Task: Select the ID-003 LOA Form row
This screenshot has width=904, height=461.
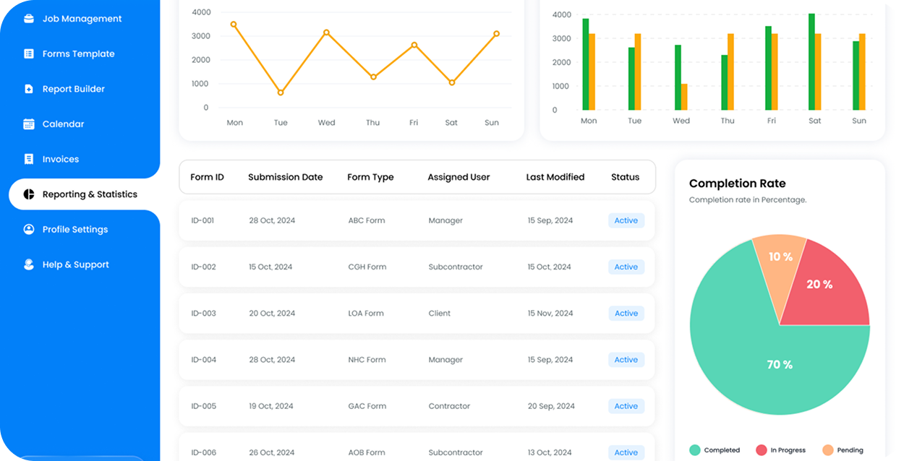Action: [417, 314]
